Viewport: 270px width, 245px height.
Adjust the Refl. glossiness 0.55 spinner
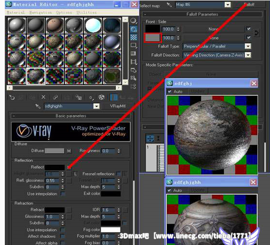click(x=63, y=180)
